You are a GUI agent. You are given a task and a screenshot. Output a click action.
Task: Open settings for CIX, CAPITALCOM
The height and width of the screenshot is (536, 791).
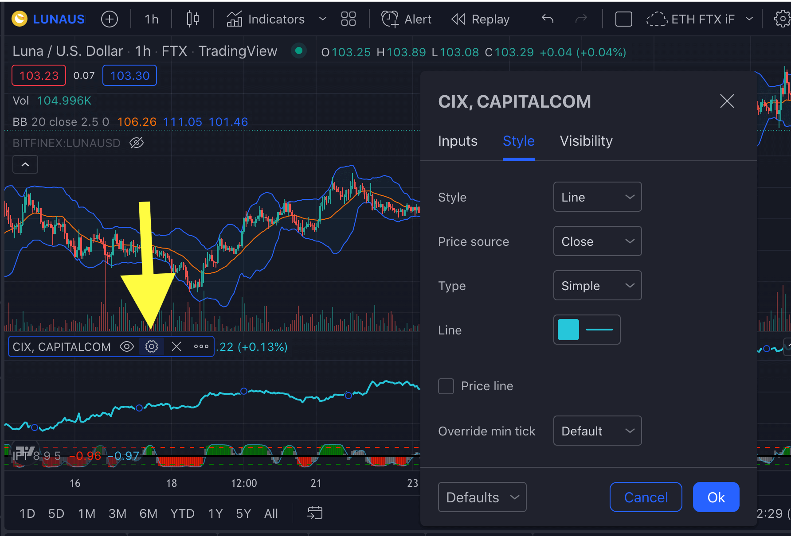point(152,346)
